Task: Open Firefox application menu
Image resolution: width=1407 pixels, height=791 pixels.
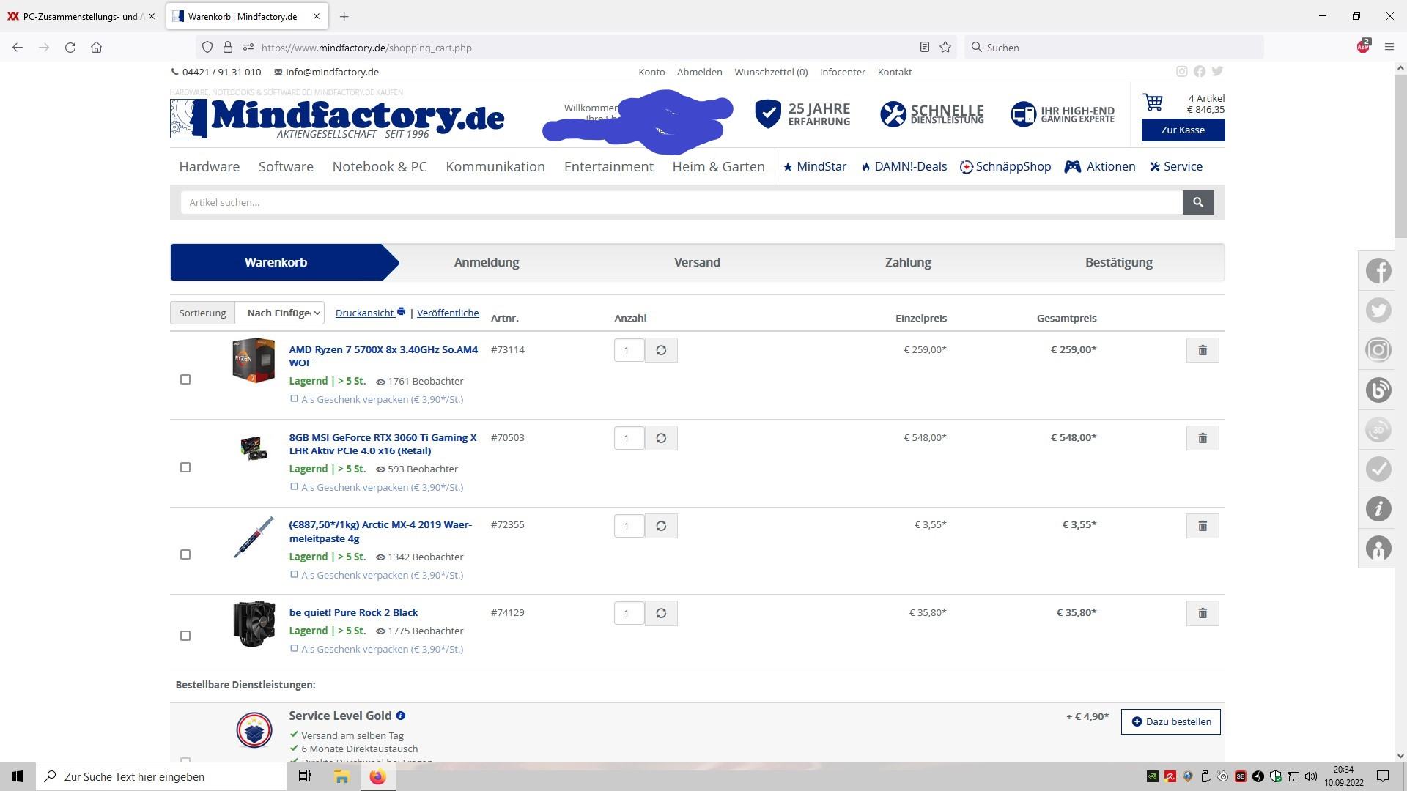Action: tap(1389, 48)
